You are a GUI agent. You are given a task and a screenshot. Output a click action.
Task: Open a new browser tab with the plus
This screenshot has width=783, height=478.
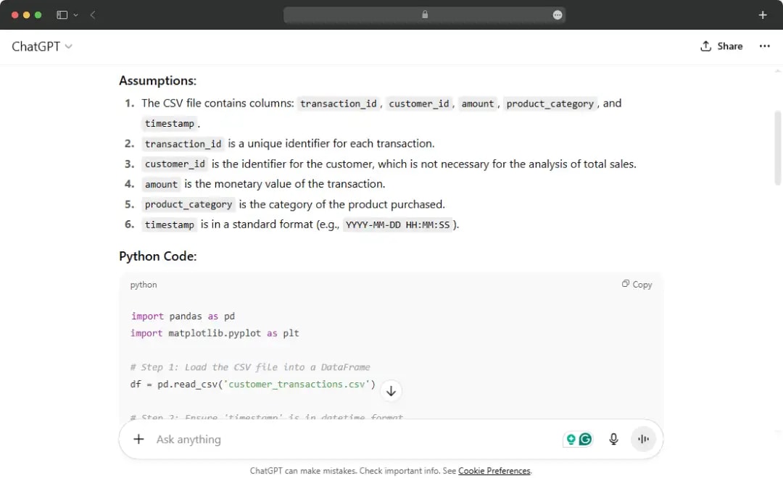pos(762,14)
